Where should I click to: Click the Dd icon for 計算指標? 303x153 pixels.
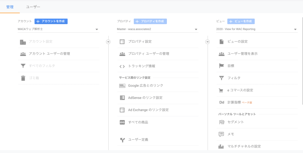click(x=221, y=102)
